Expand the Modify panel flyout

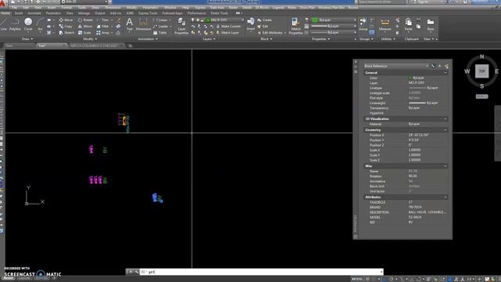point(90,39)
